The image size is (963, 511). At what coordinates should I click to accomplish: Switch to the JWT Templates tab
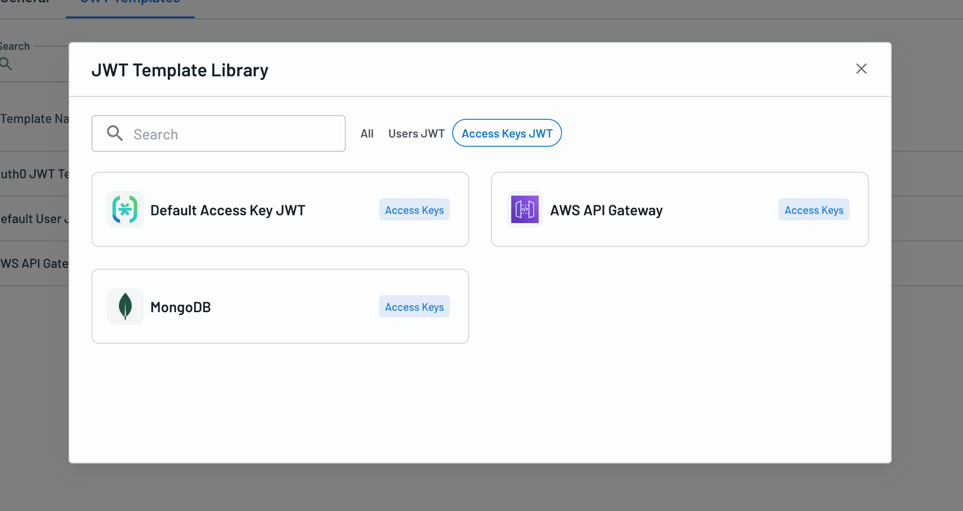tap(129, 4)
